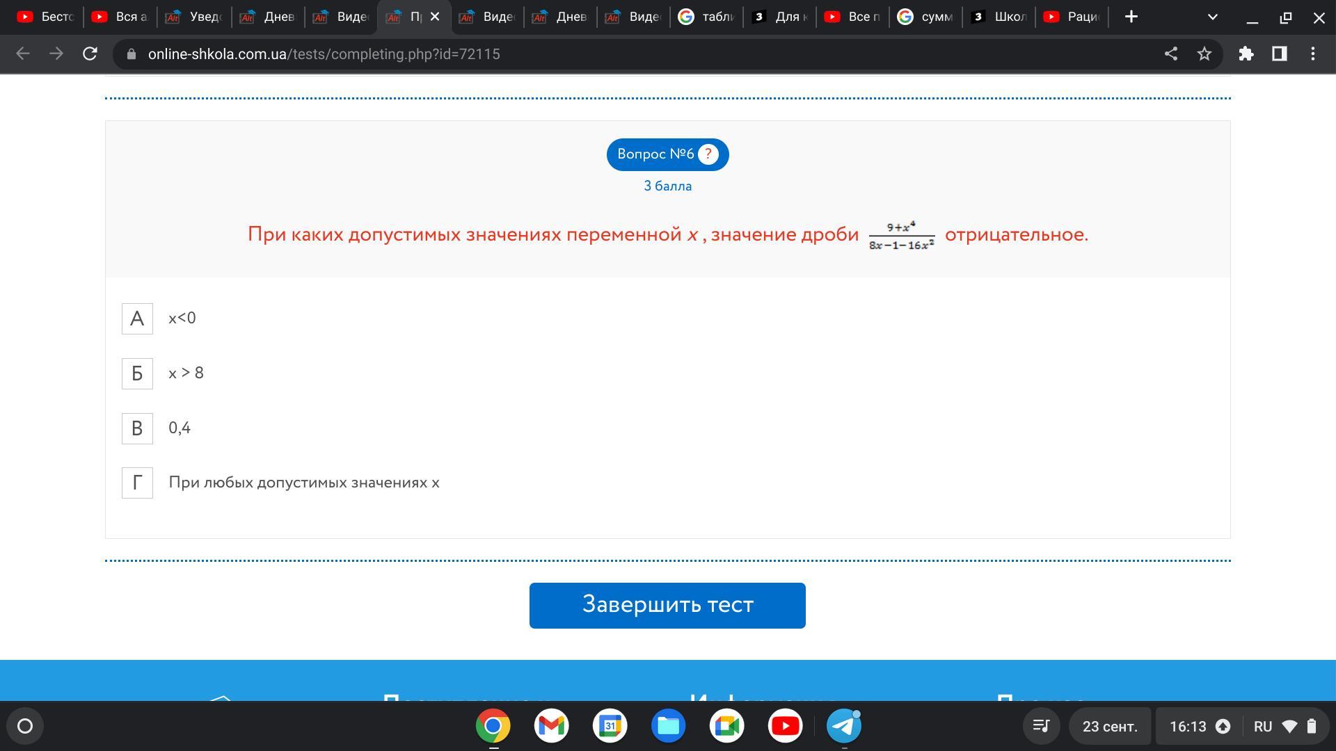
Task: Select answer Б x > 8
Action: click(x=137, y=373)
